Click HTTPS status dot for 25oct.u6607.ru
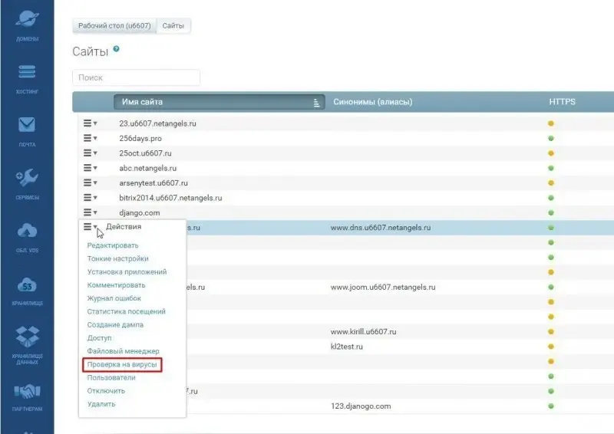614x434 pixels. click(551, 153)
